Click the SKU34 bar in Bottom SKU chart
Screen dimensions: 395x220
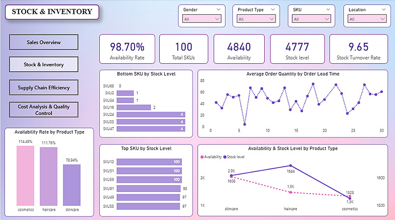(125, 100)
